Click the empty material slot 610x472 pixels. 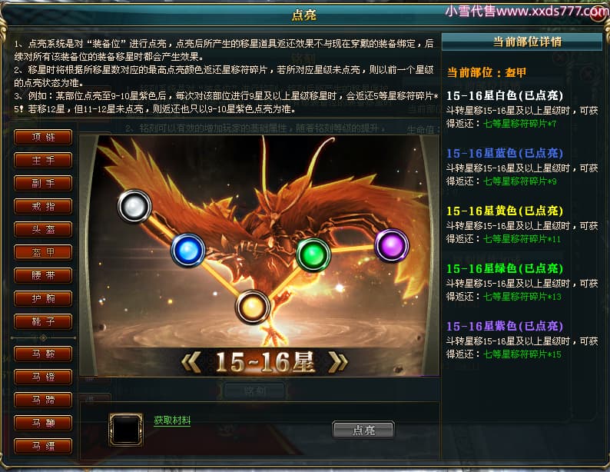click(x=126, y=430)
